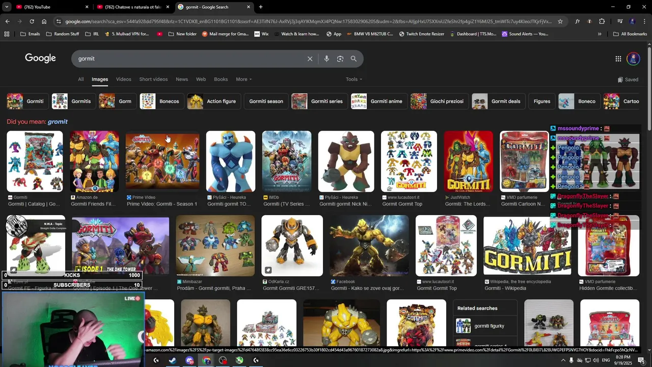652x367 pixels.
Task: Show more bookmarks with the overflow chevron
Action: pyautogui.click(x=600, y=34)
